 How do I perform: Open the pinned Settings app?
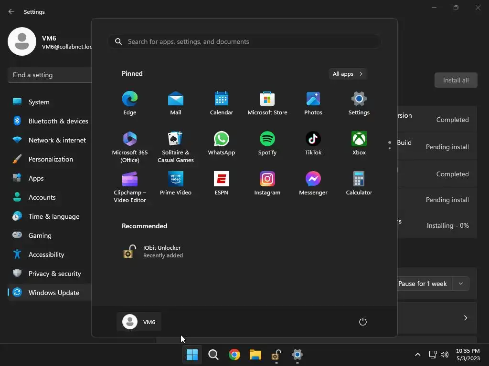click(x=359, y=103)
